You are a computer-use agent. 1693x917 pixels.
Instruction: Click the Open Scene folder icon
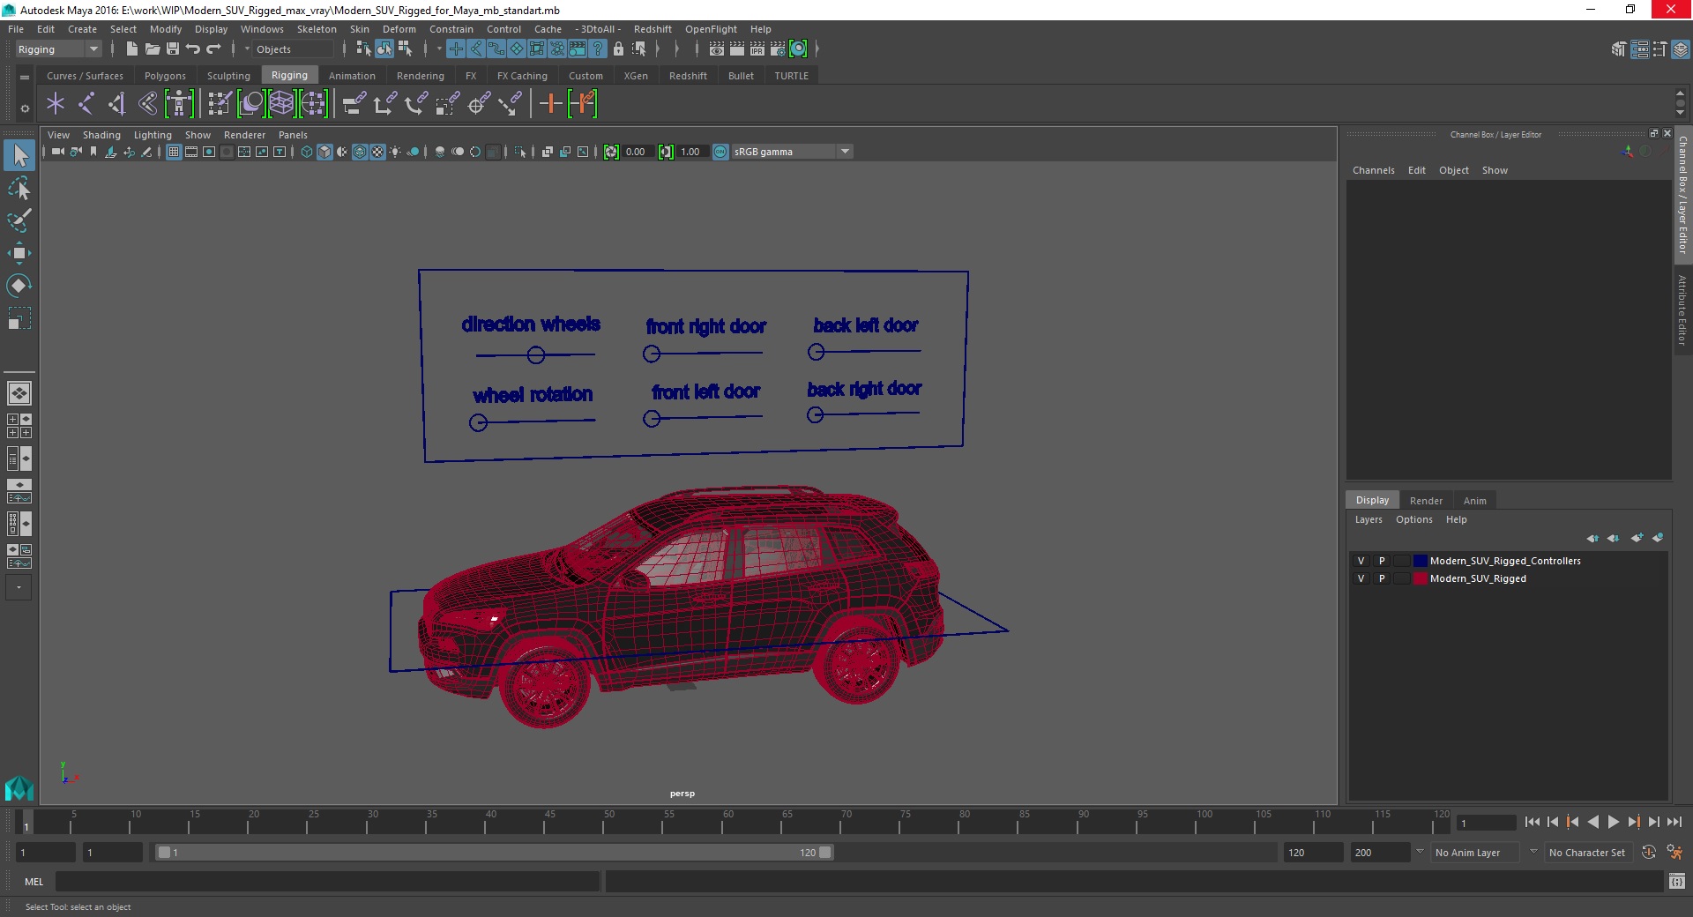(x=153, y=49)
